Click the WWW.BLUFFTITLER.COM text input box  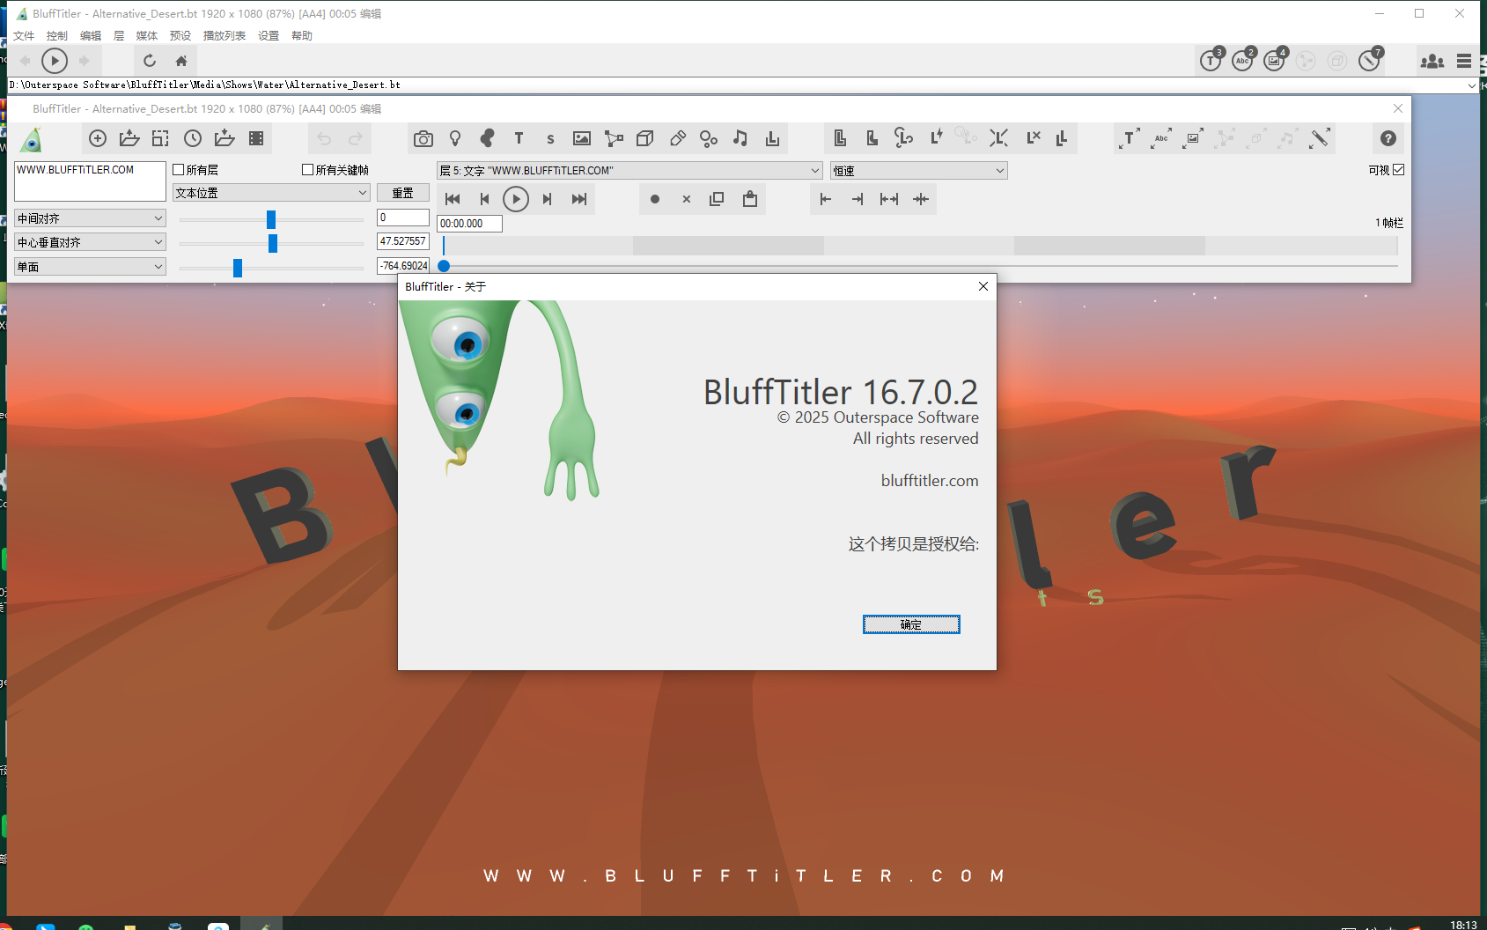click(90, 181)
